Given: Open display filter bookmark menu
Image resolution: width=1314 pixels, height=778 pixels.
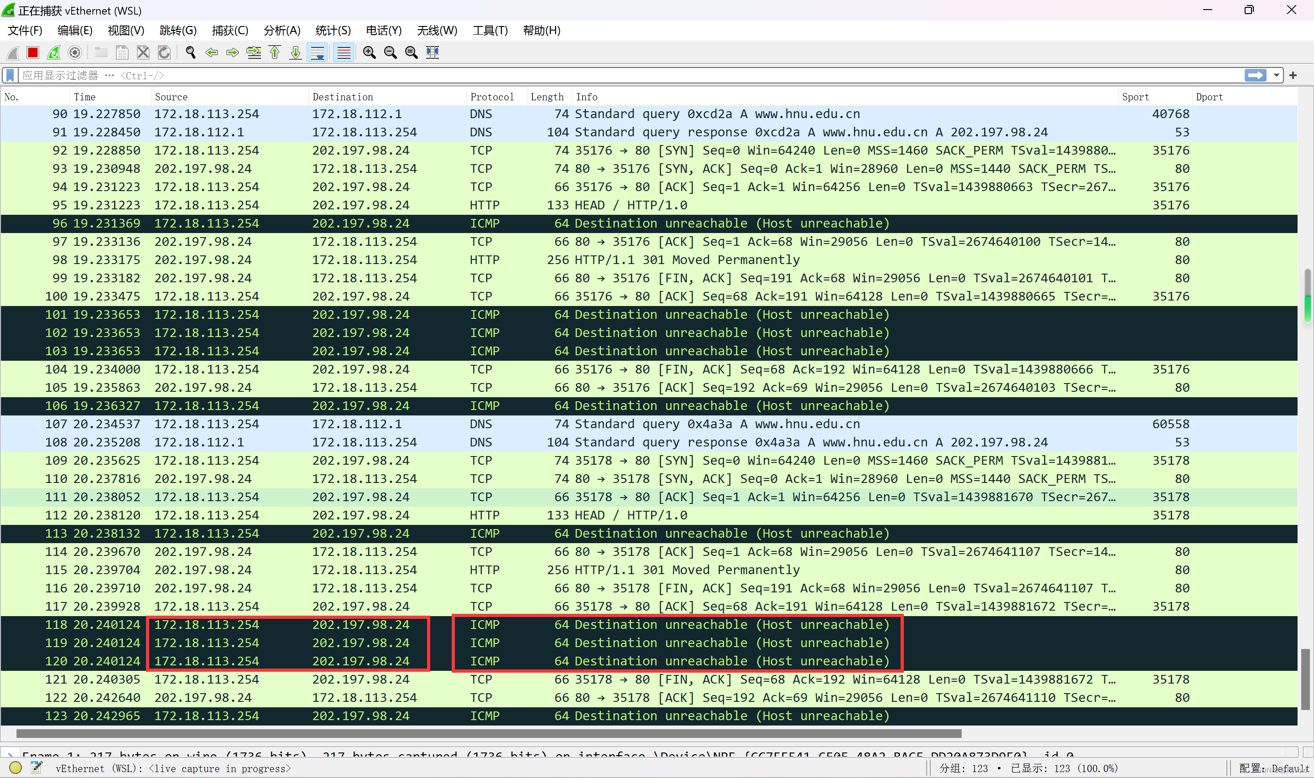Looking at the screenshot, I should pyautogui.click(x=10, y=76).
